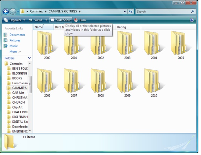This screenshot has height=155, width=201.
Task: Open the Music favorite link
Action: click(14, 46)
